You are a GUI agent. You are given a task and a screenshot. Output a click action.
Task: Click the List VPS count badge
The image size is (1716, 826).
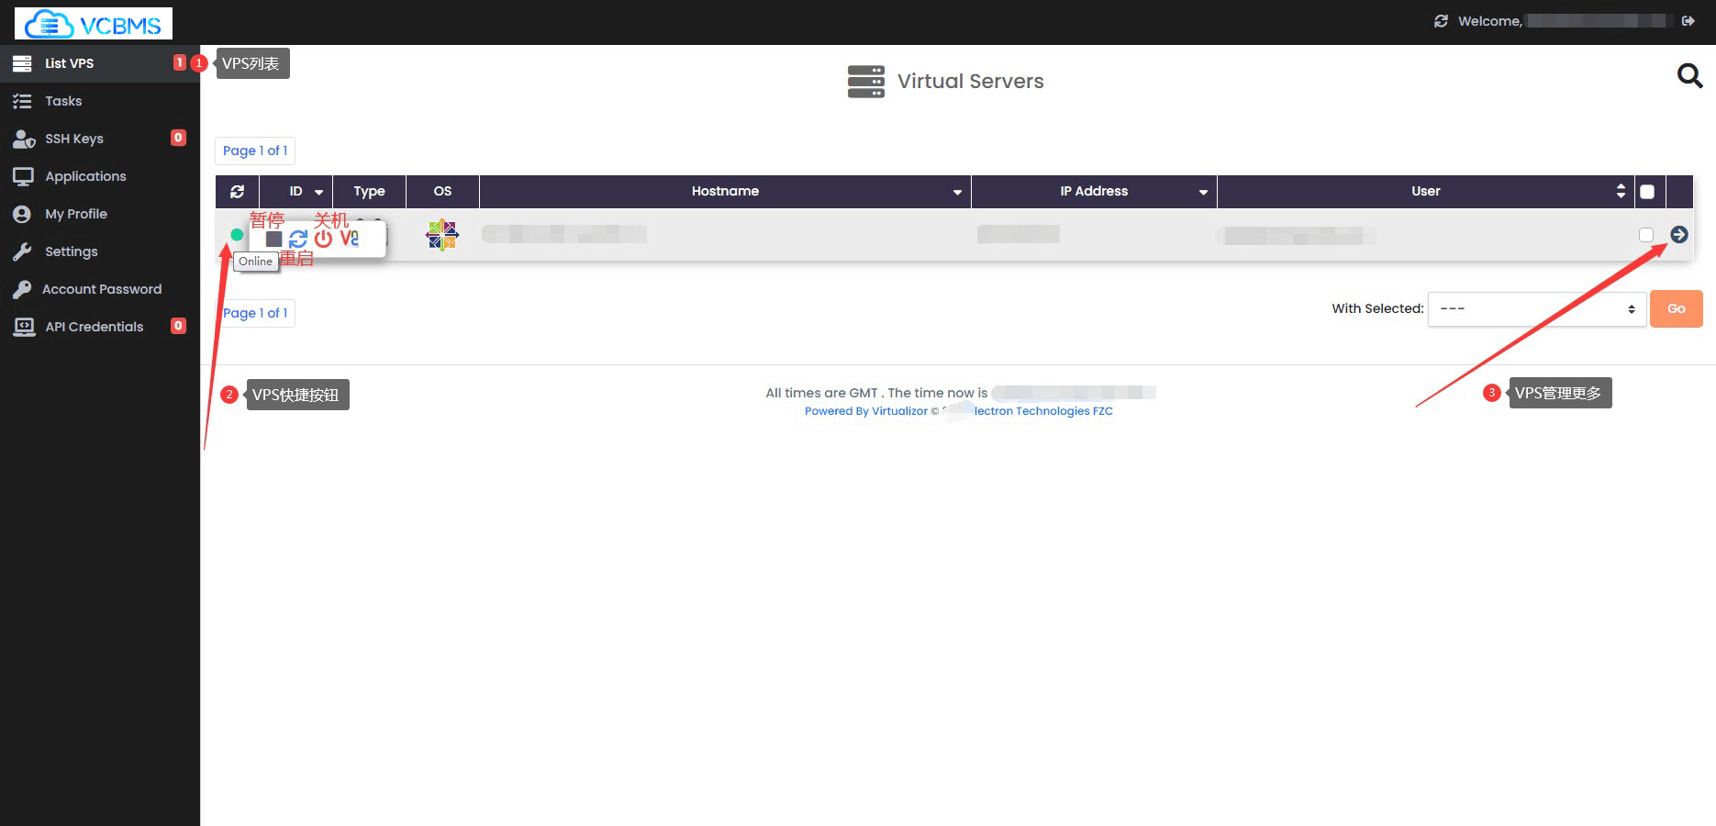tap(179, 62)
